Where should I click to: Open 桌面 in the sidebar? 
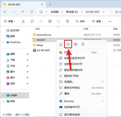click(x=11, y=54)
